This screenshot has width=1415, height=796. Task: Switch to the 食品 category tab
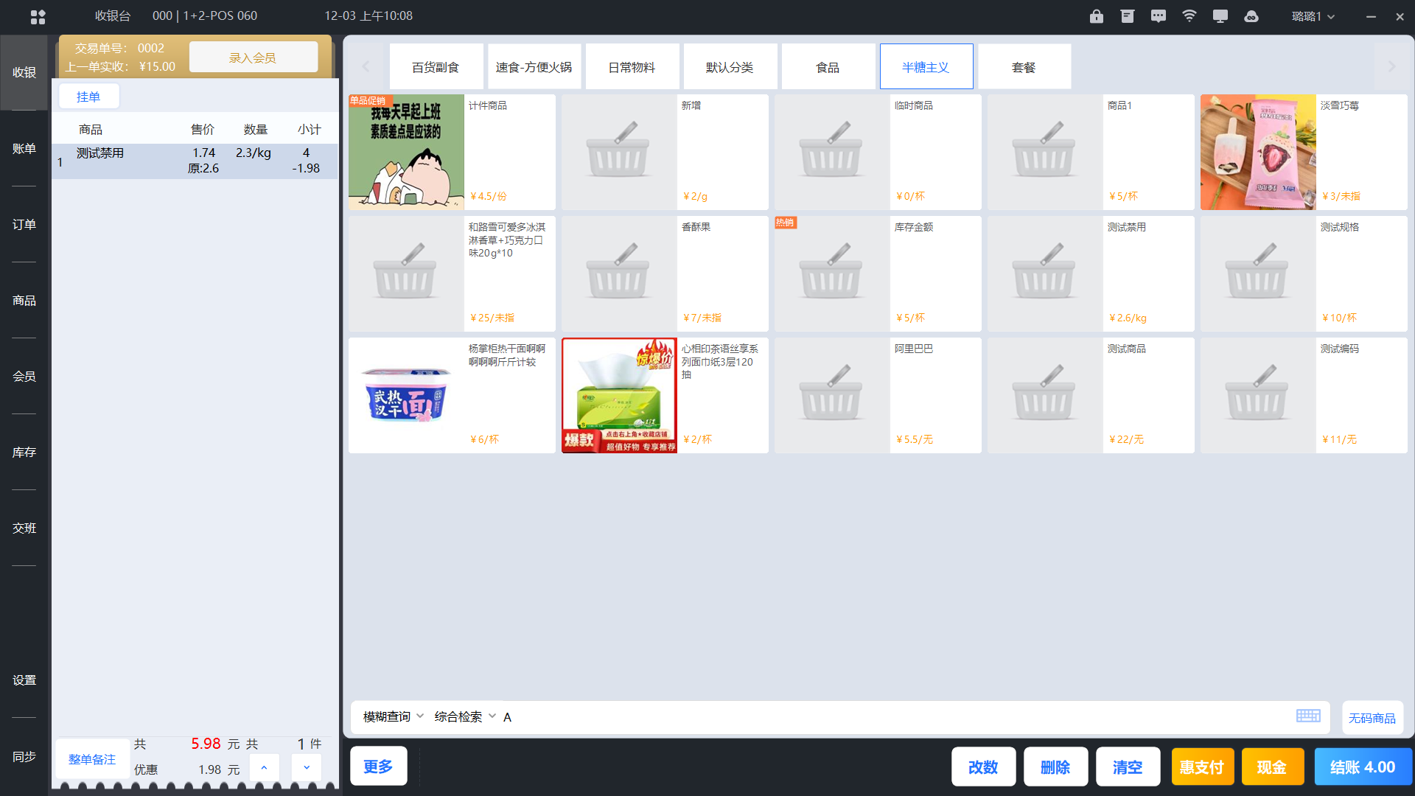(828, 67)
